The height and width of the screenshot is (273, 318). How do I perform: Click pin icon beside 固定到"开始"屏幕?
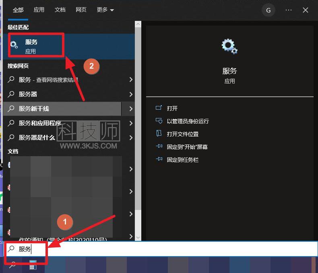coord(159,146)
